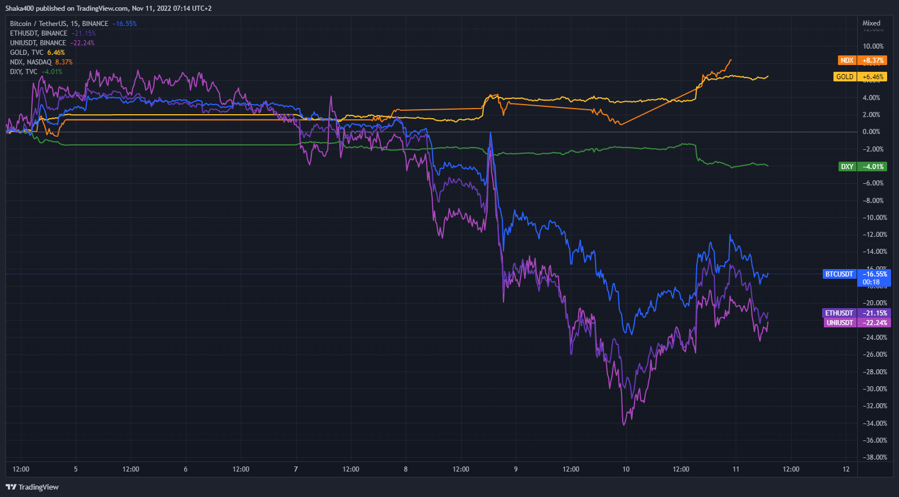Click the blue BTCUSDT price scale tag
This screenshot has height=497, width=899.
click(x=839, y=274)
